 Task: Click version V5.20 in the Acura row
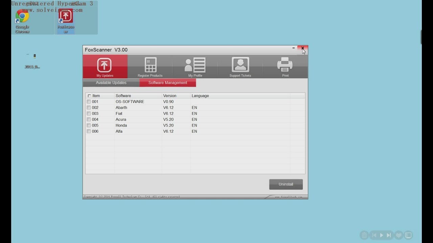coord(168,119)
